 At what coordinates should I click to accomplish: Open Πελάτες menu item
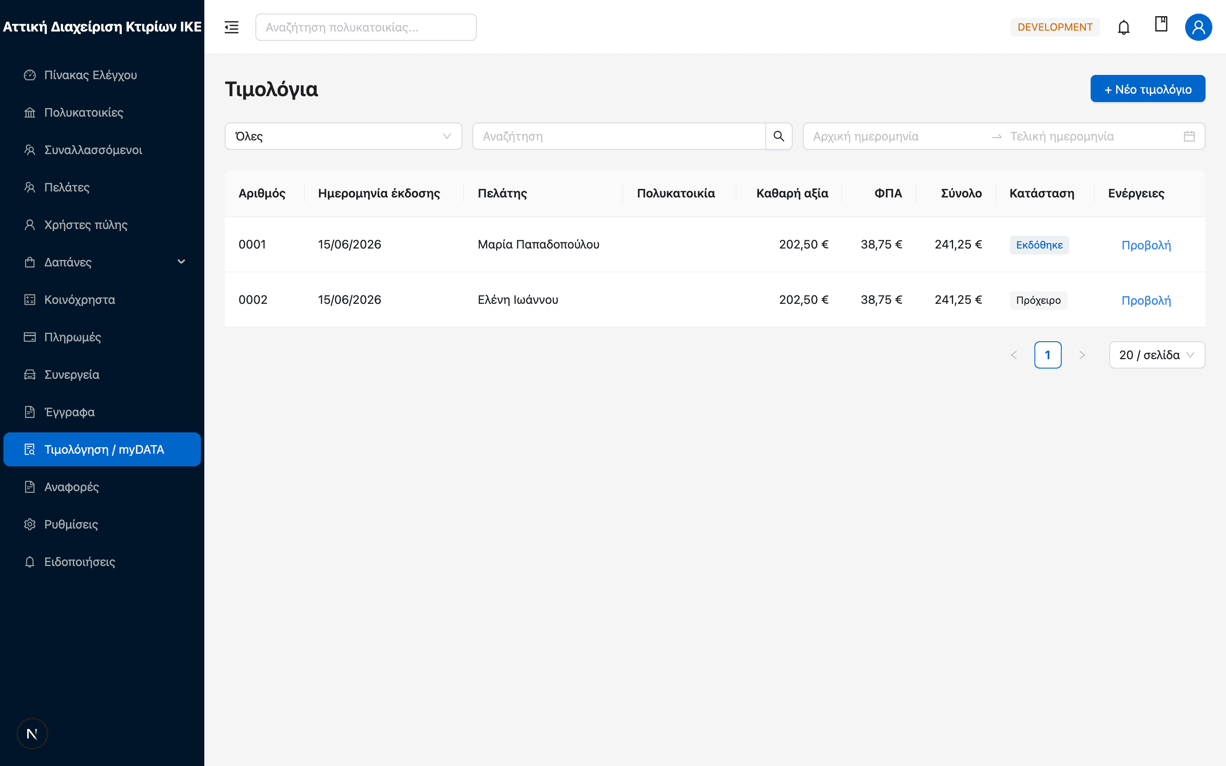[102, 187]
